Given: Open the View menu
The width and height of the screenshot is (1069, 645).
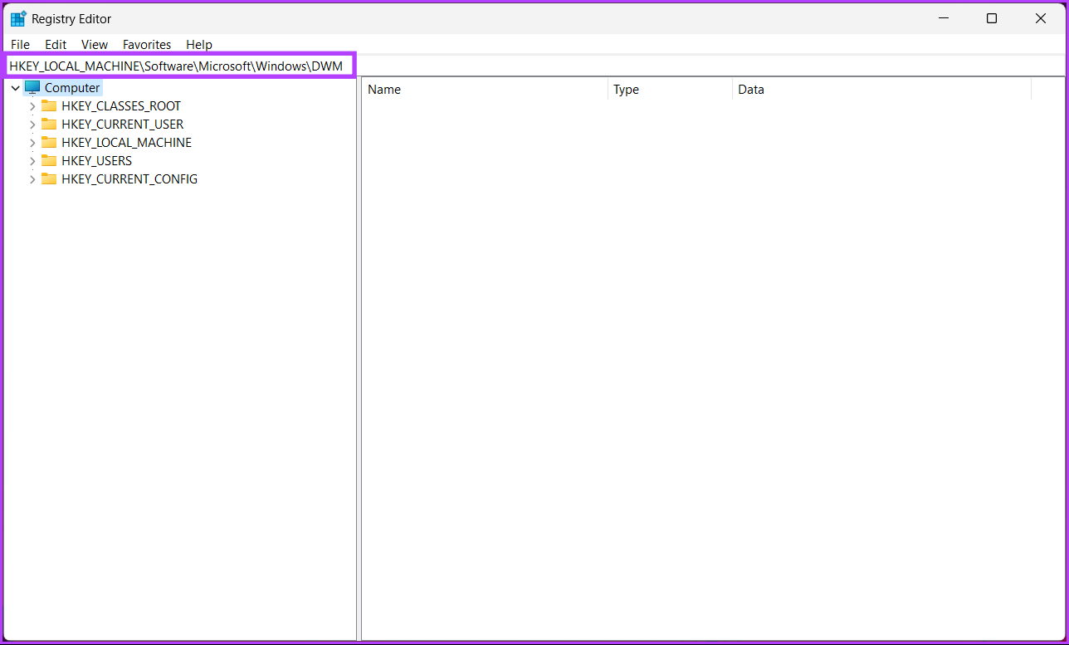Looking at the screenshot, I should [95, 45].
